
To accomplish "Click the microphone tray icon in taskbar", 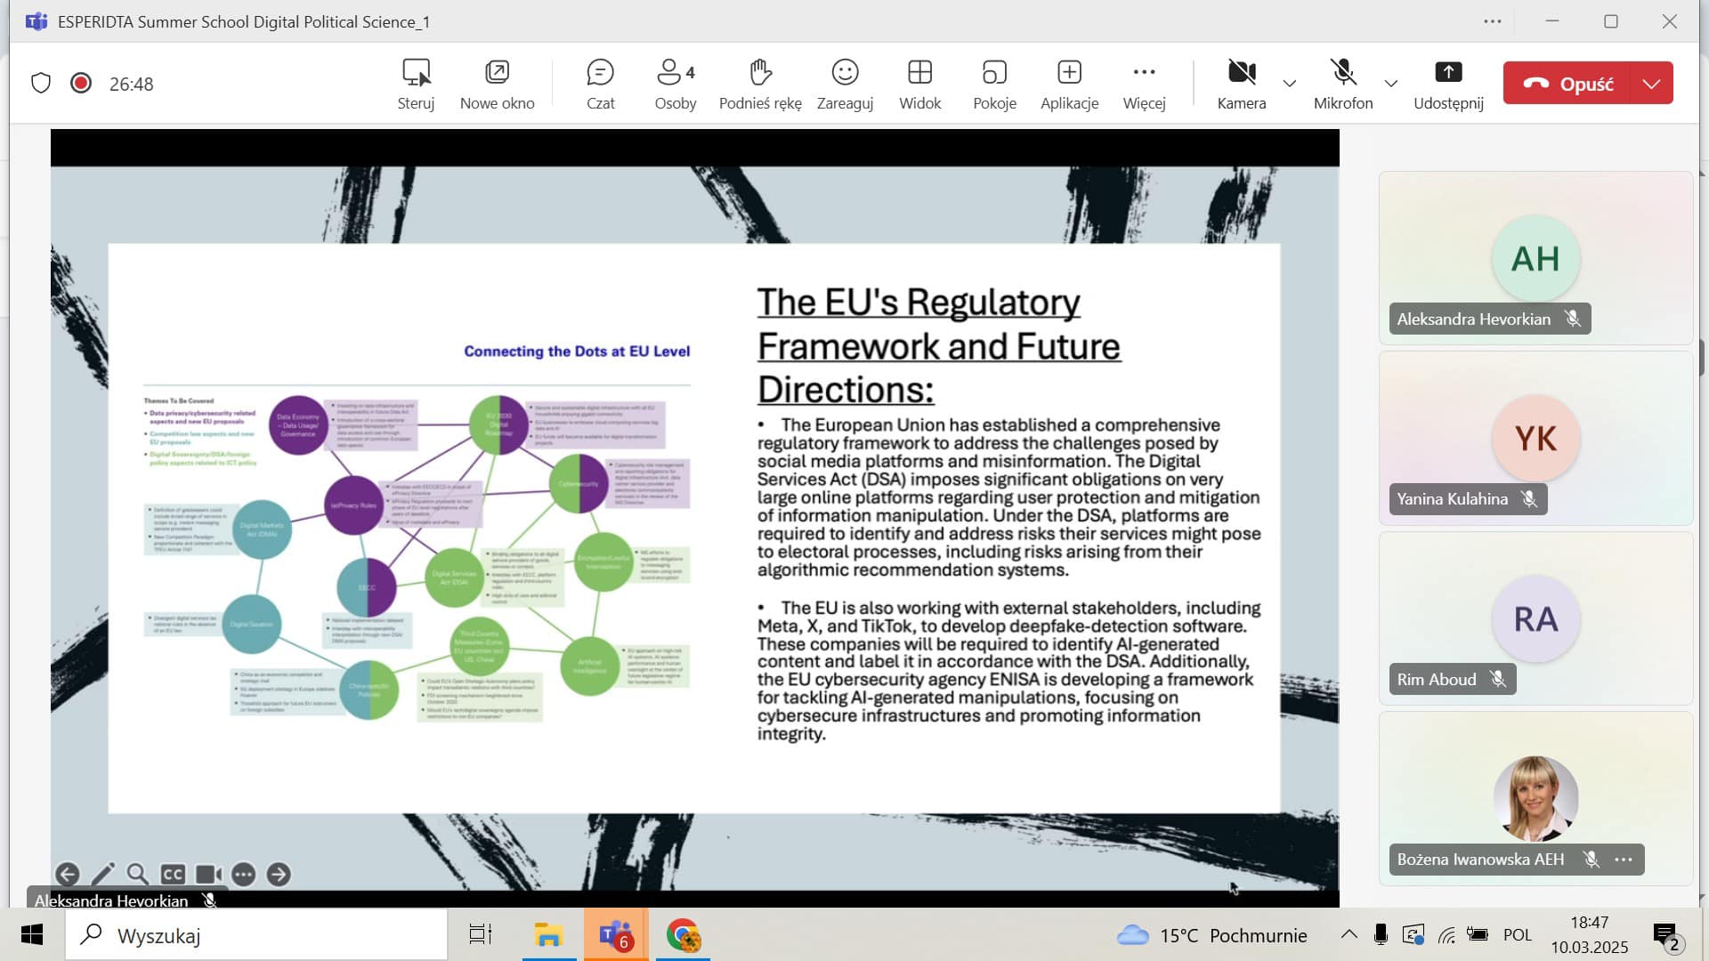I will (1381, 934).
